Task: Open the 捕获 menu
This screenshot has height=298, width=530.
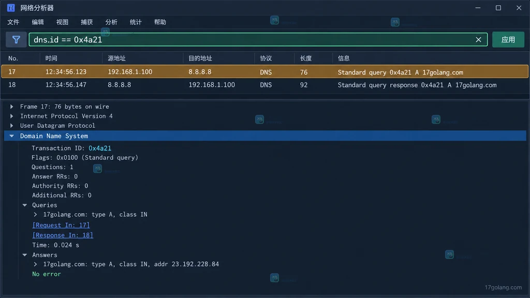Action: pos(86,22)
